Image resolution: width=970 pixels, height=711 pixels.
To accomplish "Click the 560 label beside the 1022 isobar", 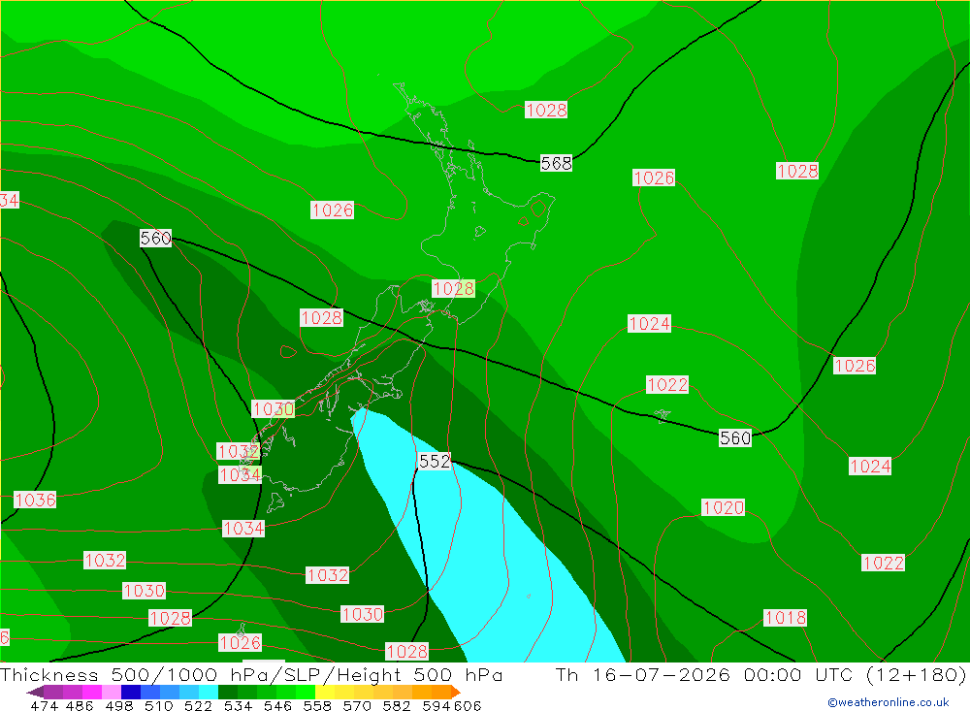I will click(x=735, y=438).
